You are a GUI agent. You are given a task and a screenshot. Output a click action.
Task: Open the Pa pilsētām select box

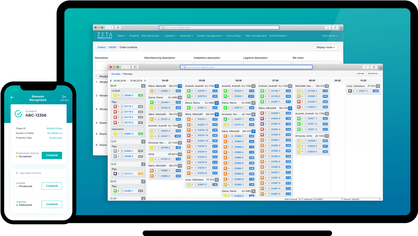(328, 199)
